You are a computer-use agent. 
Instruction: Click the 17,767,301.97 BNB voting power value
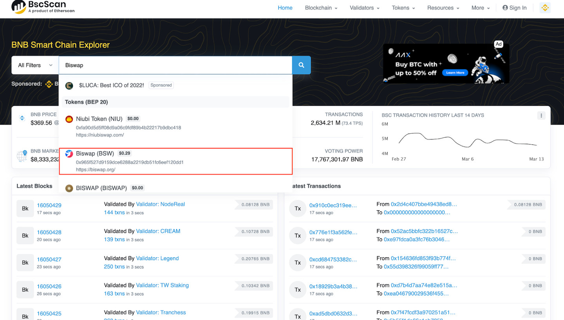tap(337, 159)
